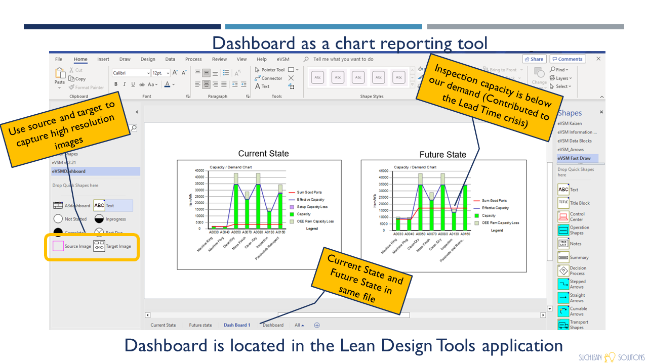Open the File menu

tap(59, 59)
